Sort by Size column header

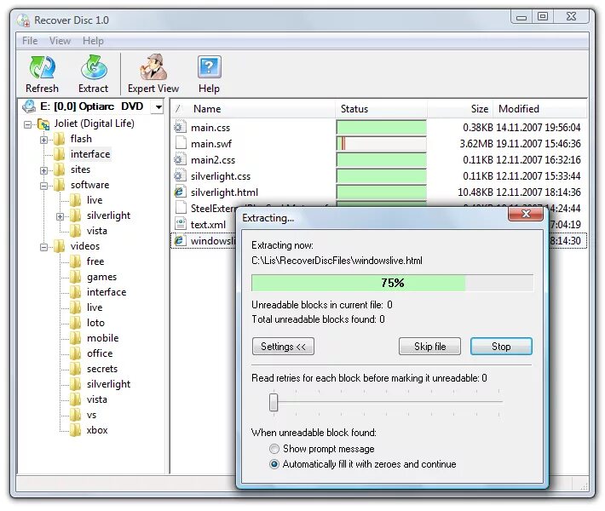tap(460, 109)
